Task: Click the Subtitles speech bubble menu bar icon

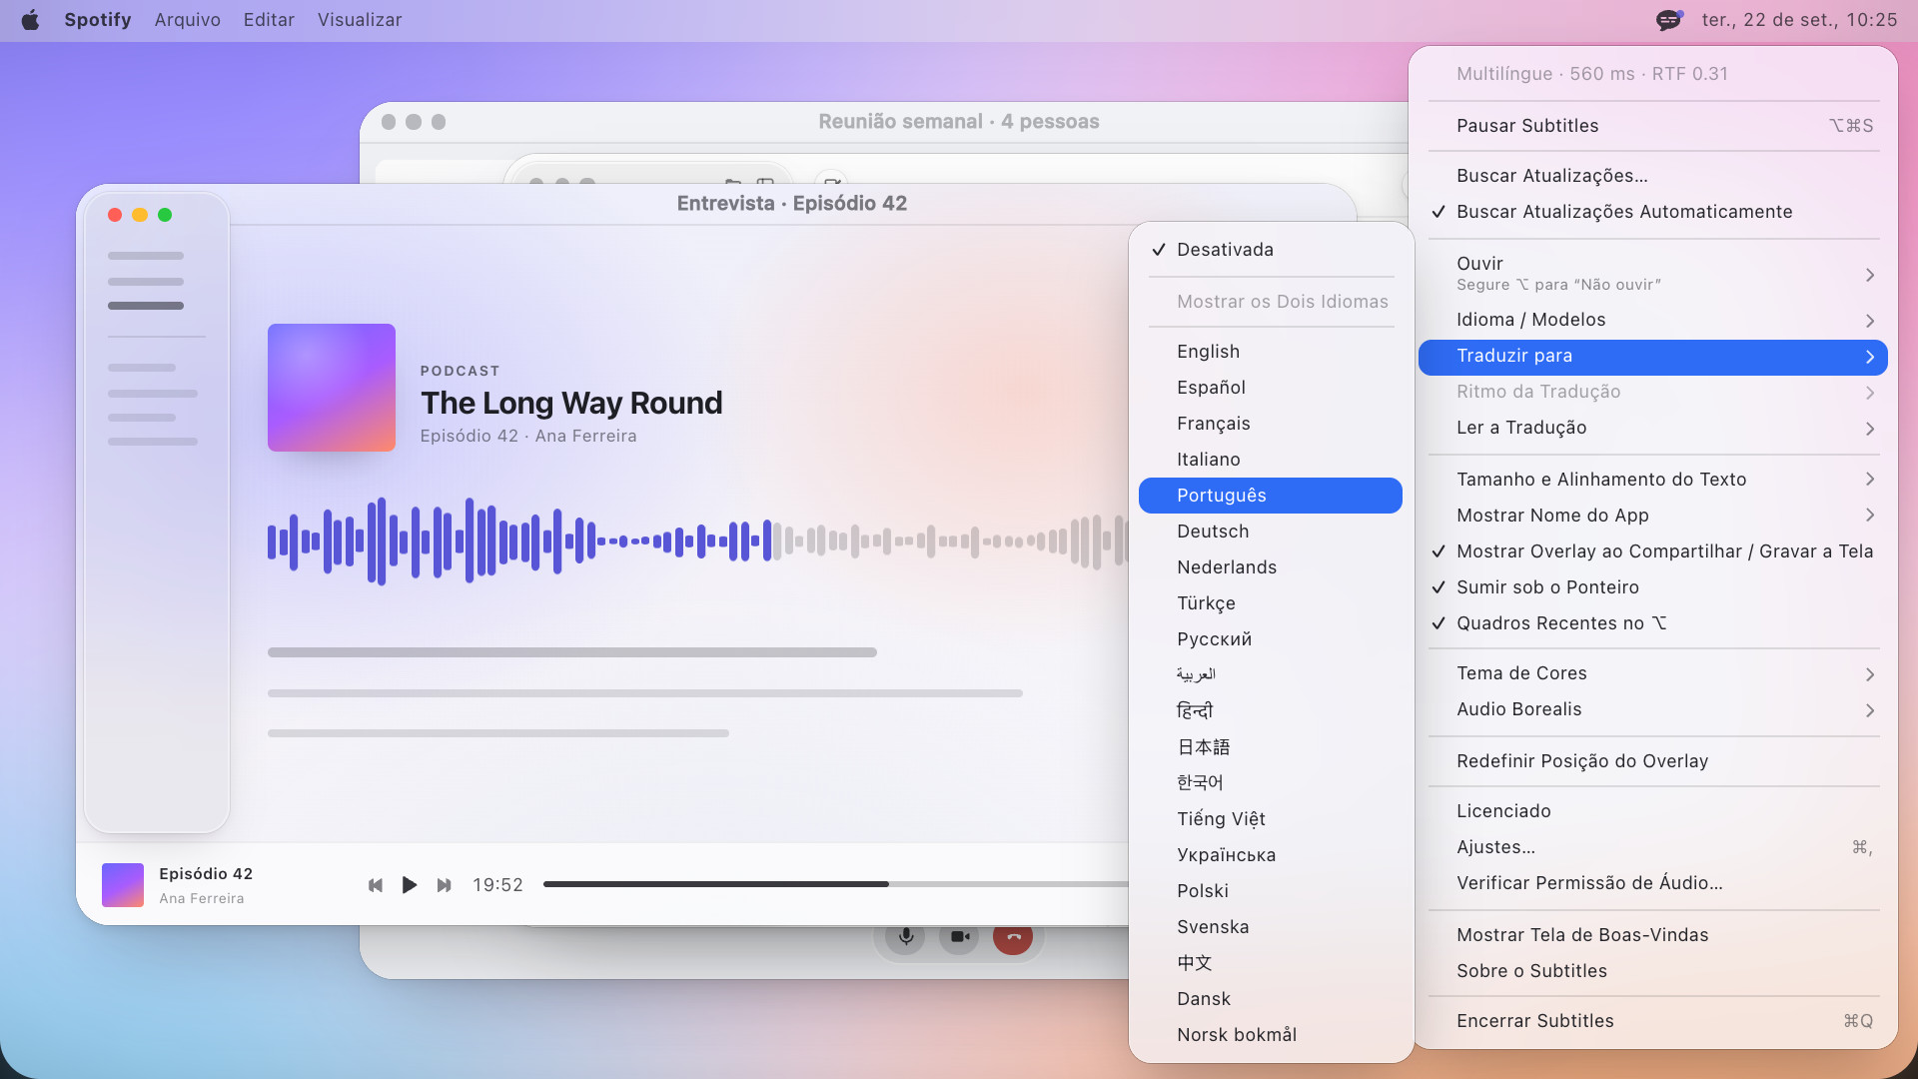Action: click(1669, 20)
